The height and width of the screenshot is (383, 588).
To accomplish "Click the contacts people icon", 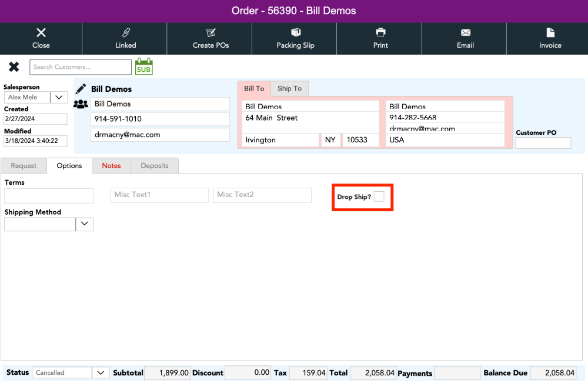I will tap(81, 104).
